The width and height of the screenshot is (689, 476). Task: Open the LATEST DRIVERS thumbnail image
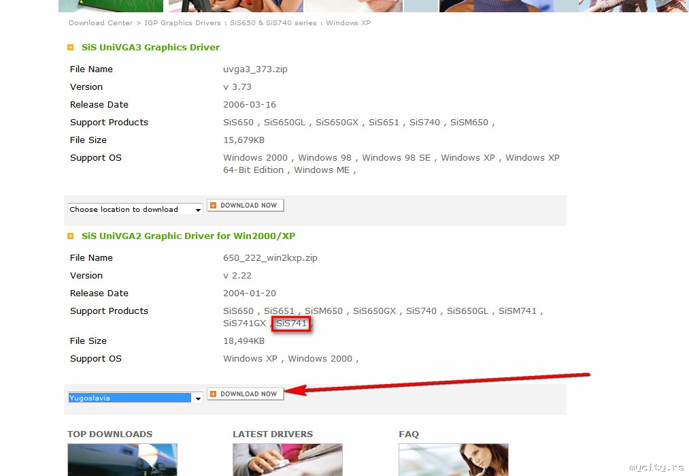(x=288, y=460)
